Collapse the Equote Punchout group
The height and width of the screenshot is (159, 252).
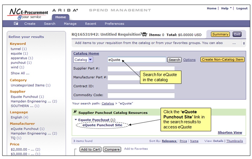click(76, 120)
